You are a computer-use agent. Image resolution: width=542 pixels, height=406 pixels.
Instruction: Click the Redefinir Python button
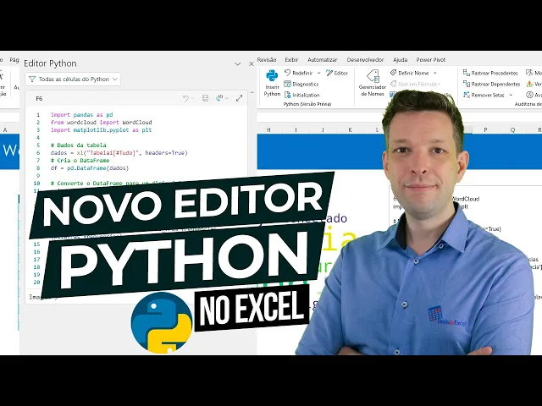pyautogui.click(x=299, y=73)
